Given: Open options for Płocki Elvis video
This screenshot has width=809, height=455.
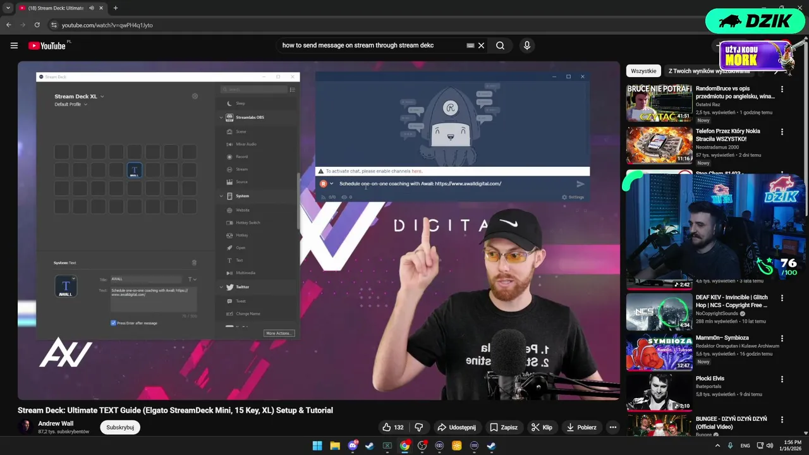Looking at the screenshot, I should (782, 379).
